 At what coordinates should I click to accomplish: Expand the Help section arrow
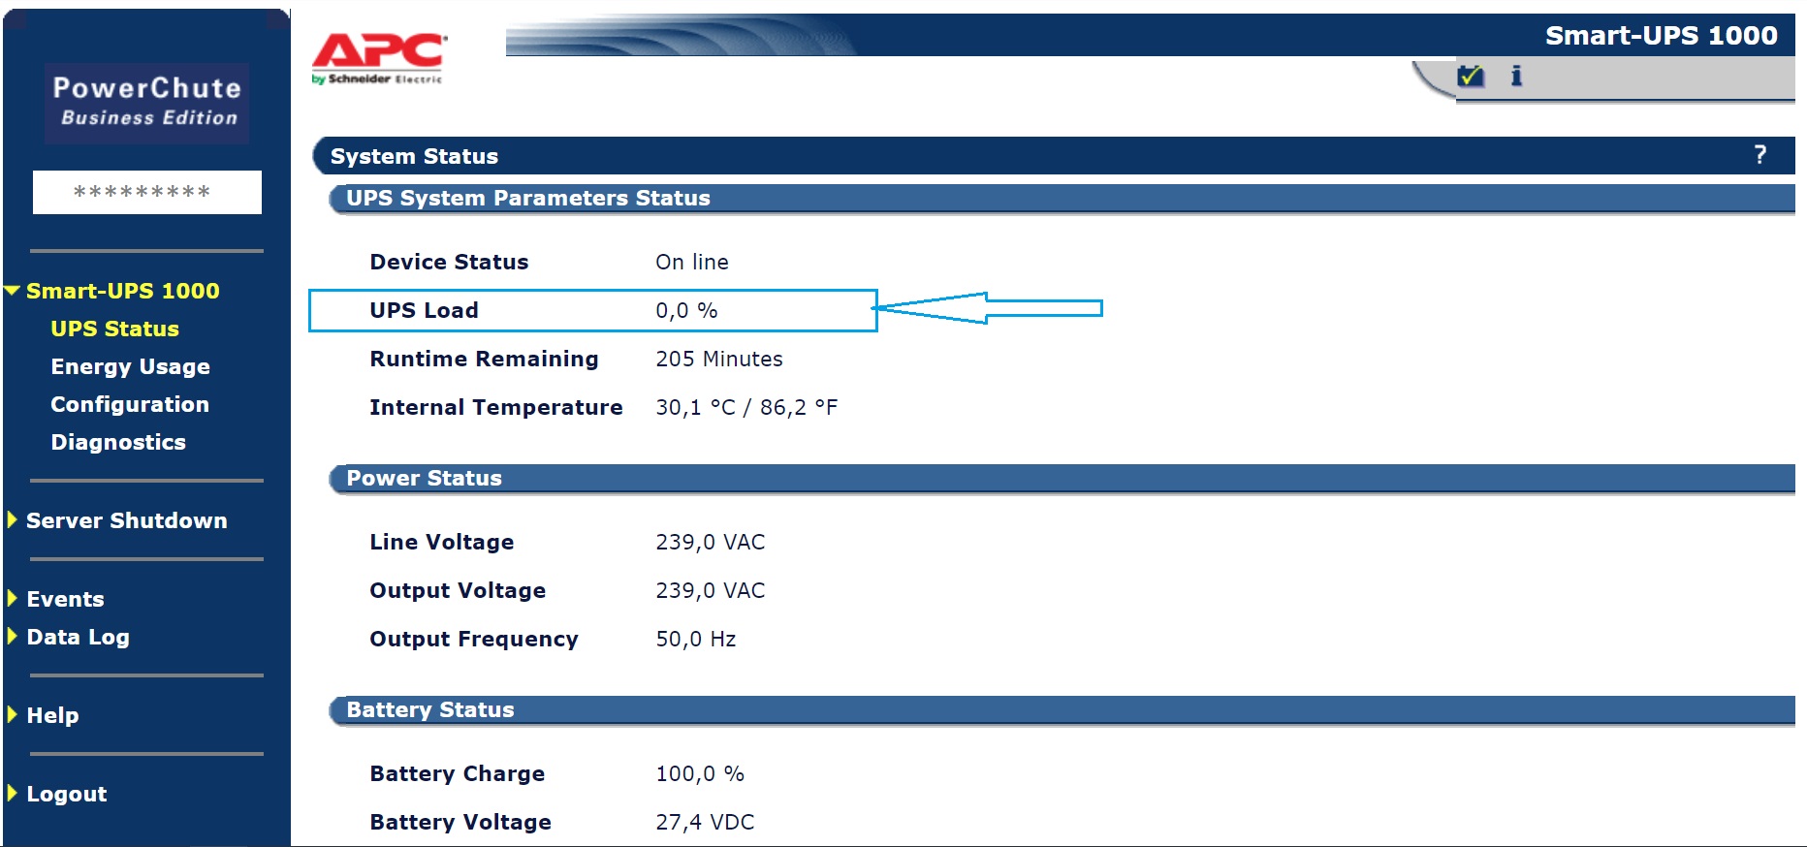point(13,714)
